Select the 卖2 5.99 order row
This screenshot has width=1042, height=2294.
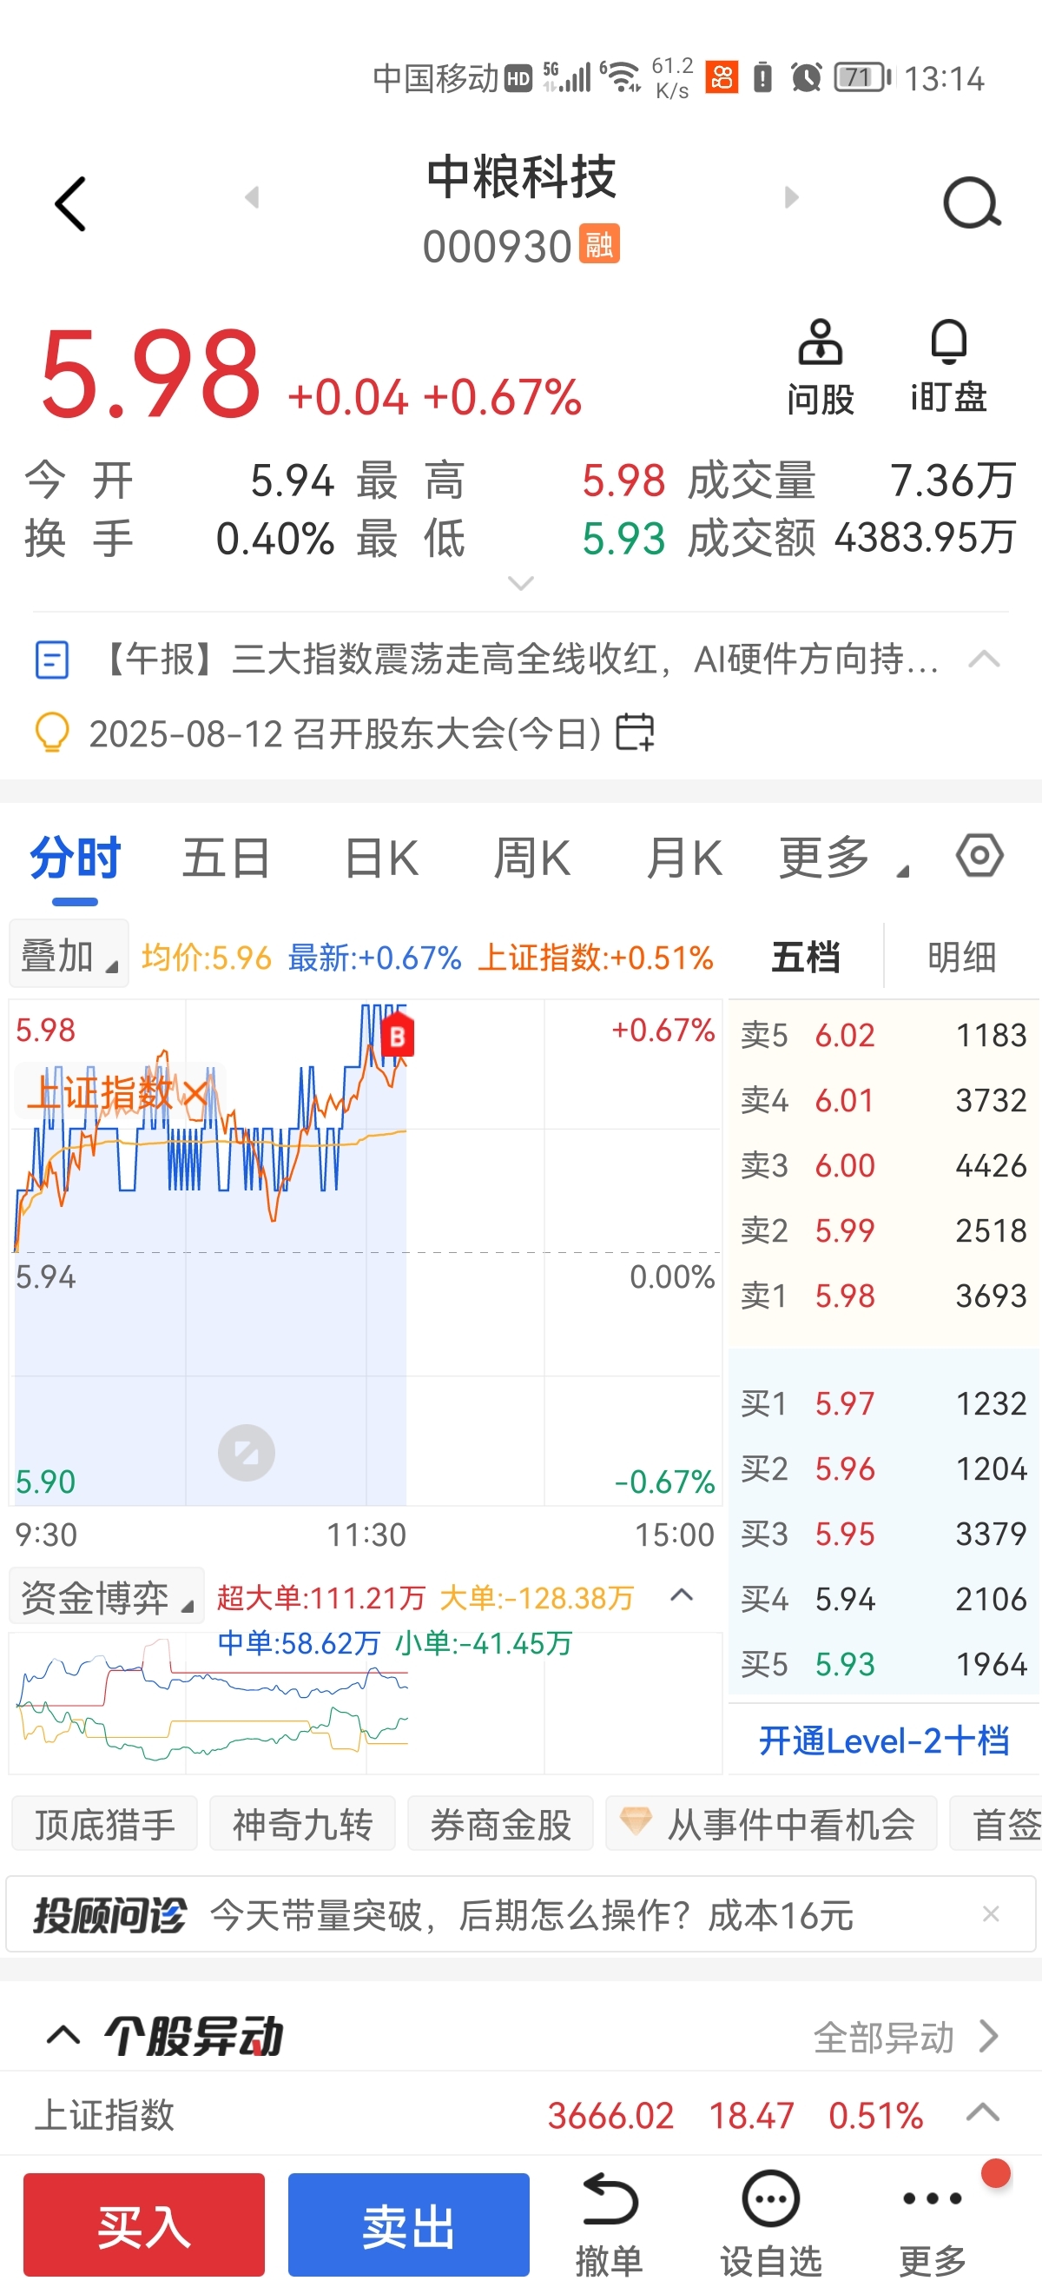coord(884,1230)
